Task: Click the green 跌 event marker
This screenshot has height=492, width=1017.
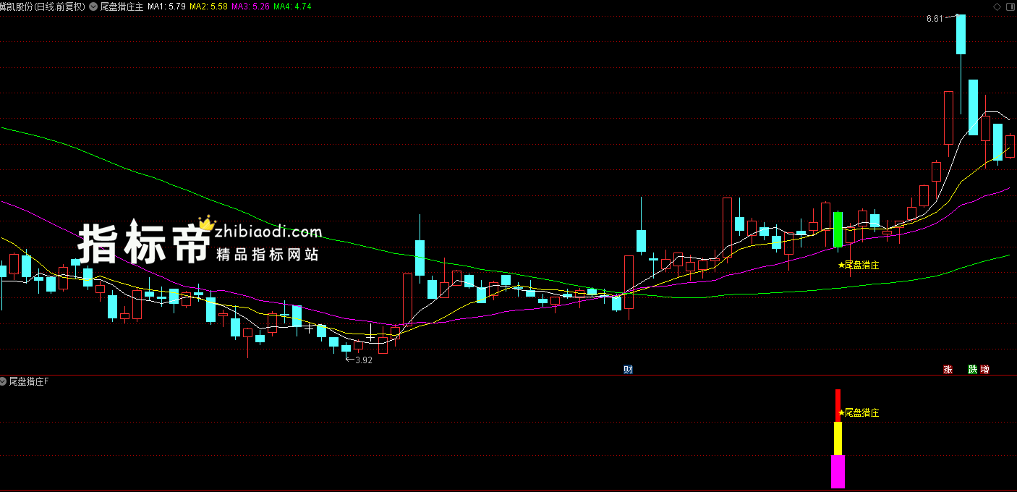Action: pos(973,370)
